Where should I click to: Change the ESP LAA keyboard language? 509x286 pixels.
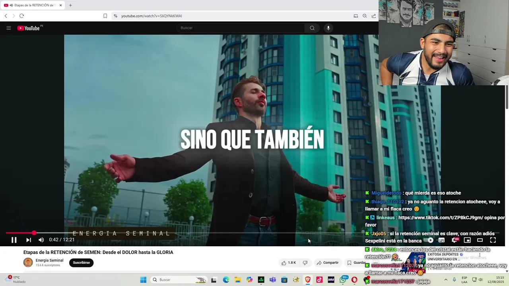[x=464, y=280]
